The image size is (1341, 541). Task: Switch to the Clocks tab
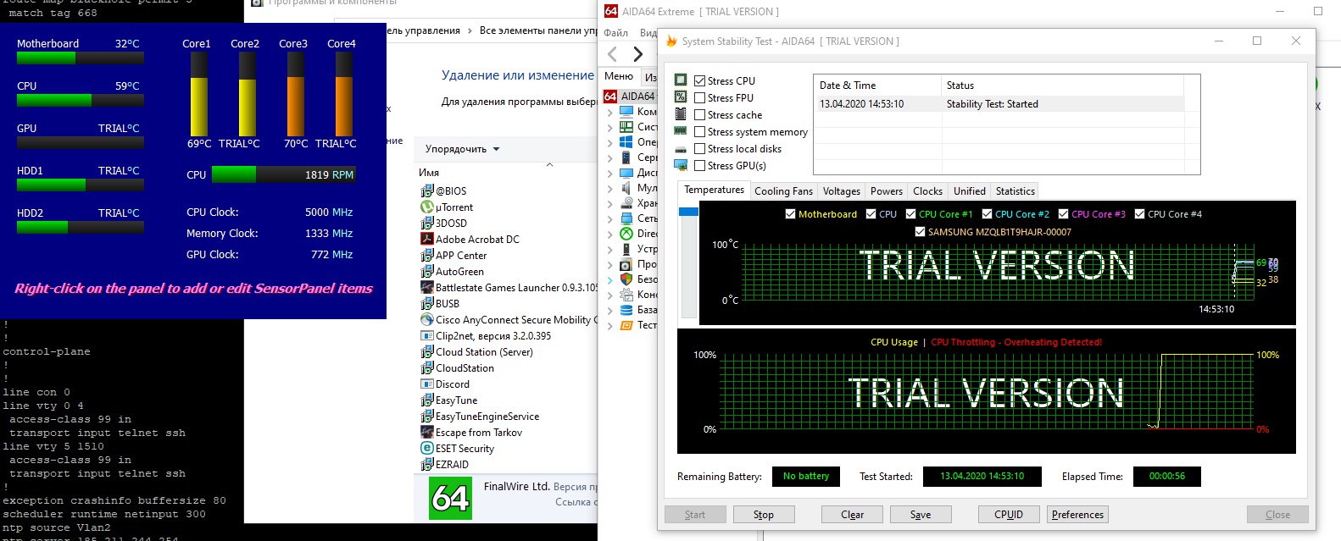[x=927, y=190]
